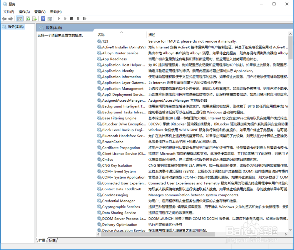Open Help via the question mark icon
294x250 pixels.
[x=43, y=19]
